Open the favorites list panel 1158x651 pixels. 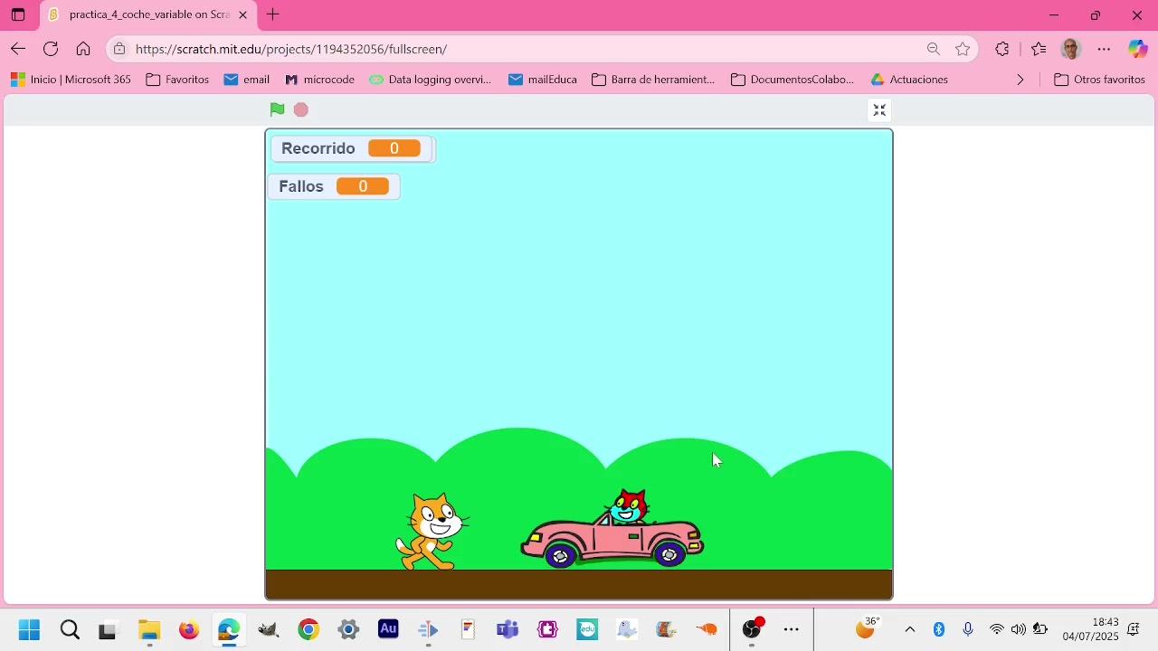click(1038, 49)
